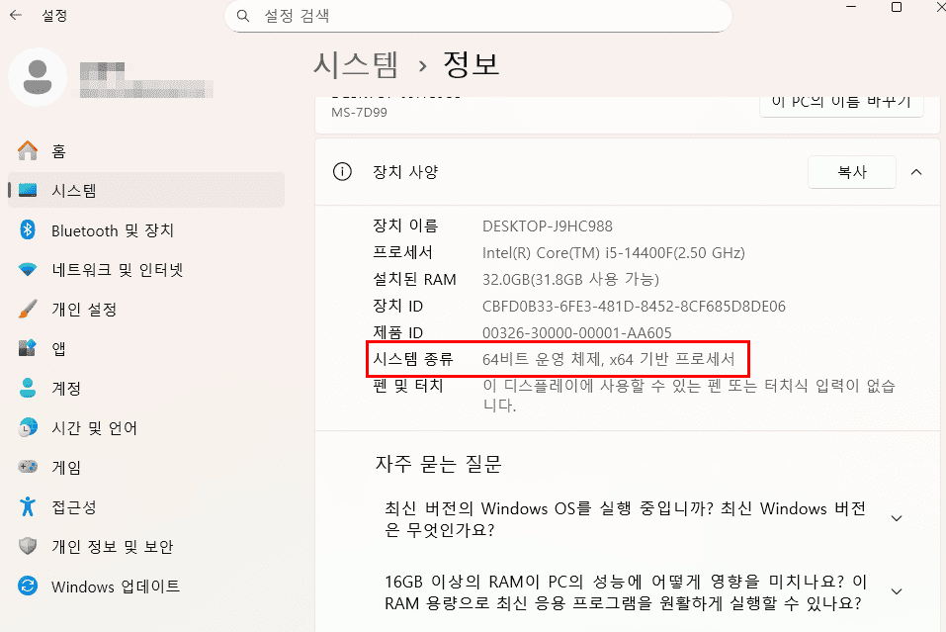Viewport: 946px width, 632px height.
Task: Click the info icon beside 장치 사양
Action: [x=341, y=171]
